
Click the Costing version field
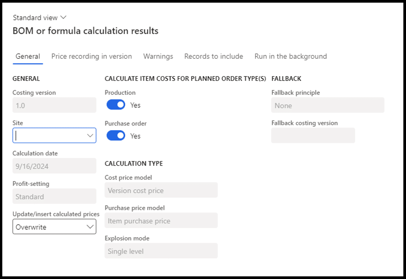tap(54, 105)
